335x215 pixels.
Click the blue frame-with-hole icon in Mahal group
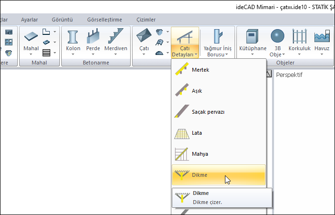click(46, 42)
